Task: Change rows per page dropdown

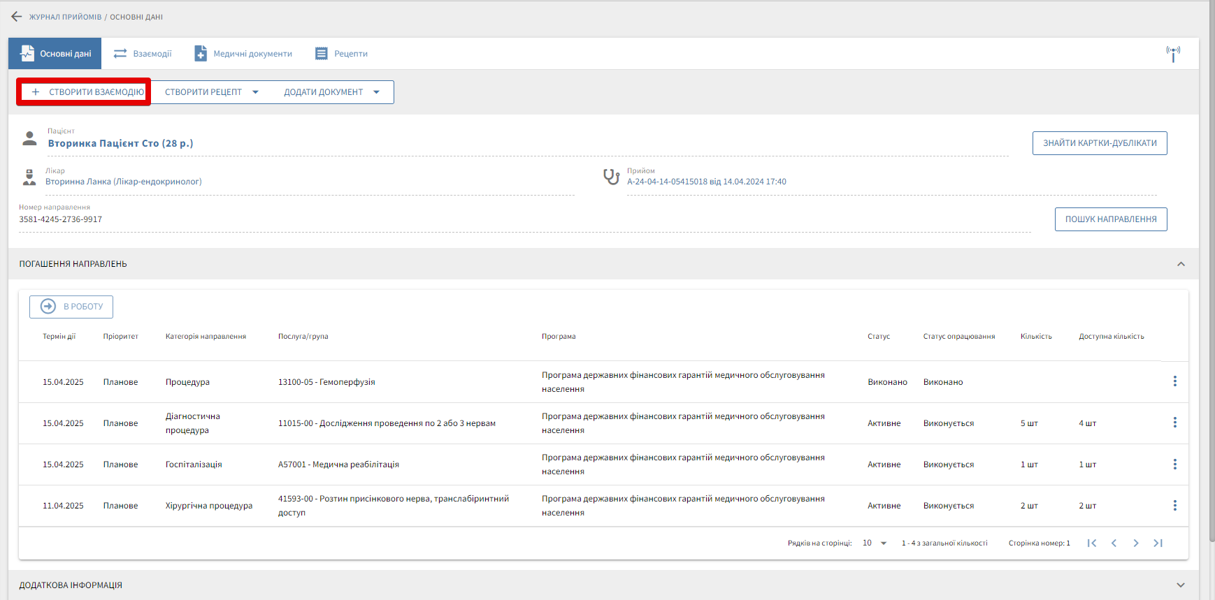Action: (875, 543)
